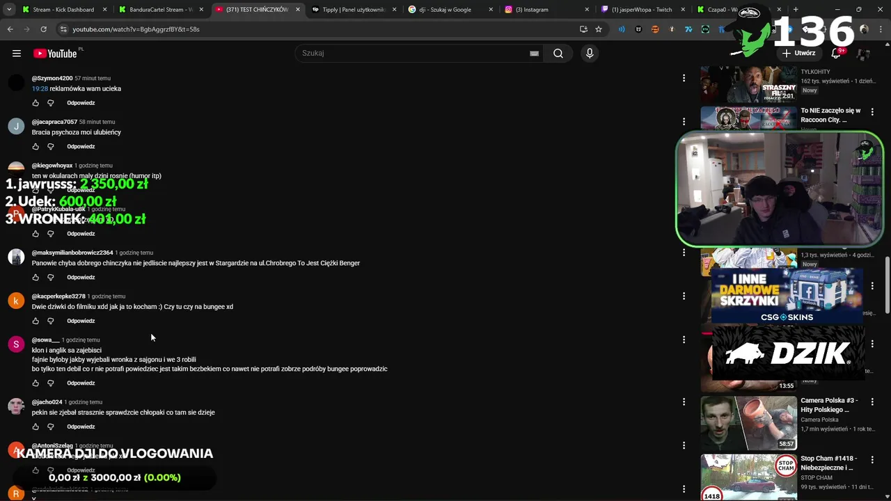The image size is (891, 501).
Task: Go to the YouTube home logo
Action: (x=55, y=54)
